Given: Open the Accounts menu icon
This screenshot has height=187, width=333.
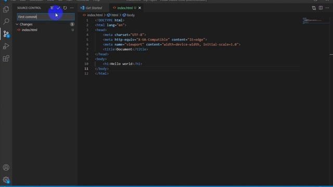Looking at the screenshot, I should 6,167.
